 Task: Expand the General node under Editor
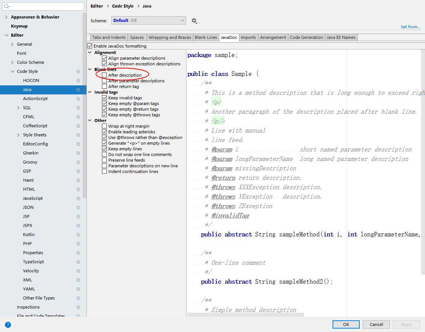click(12, 44)
